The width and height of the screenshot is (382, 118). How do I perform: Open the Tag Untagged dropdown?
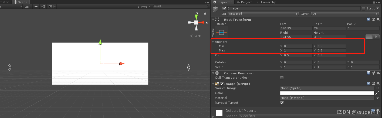(x=263, y=13)
